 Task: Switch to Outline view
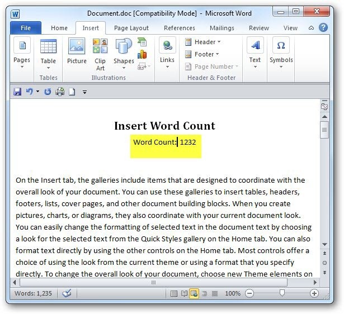click(205, 293)
